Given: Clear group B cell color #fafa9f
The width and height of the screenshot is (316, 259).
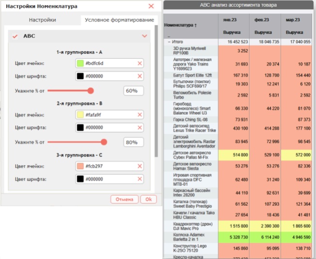Looking at the screenshot, I should pyautogui.click(x=140, y=115).
